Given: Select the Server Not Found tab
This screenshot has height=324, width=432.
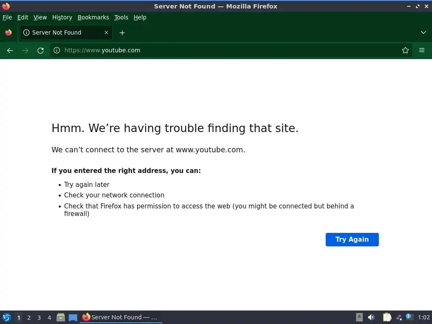Looking at the screenshot, I should [66, 32].
